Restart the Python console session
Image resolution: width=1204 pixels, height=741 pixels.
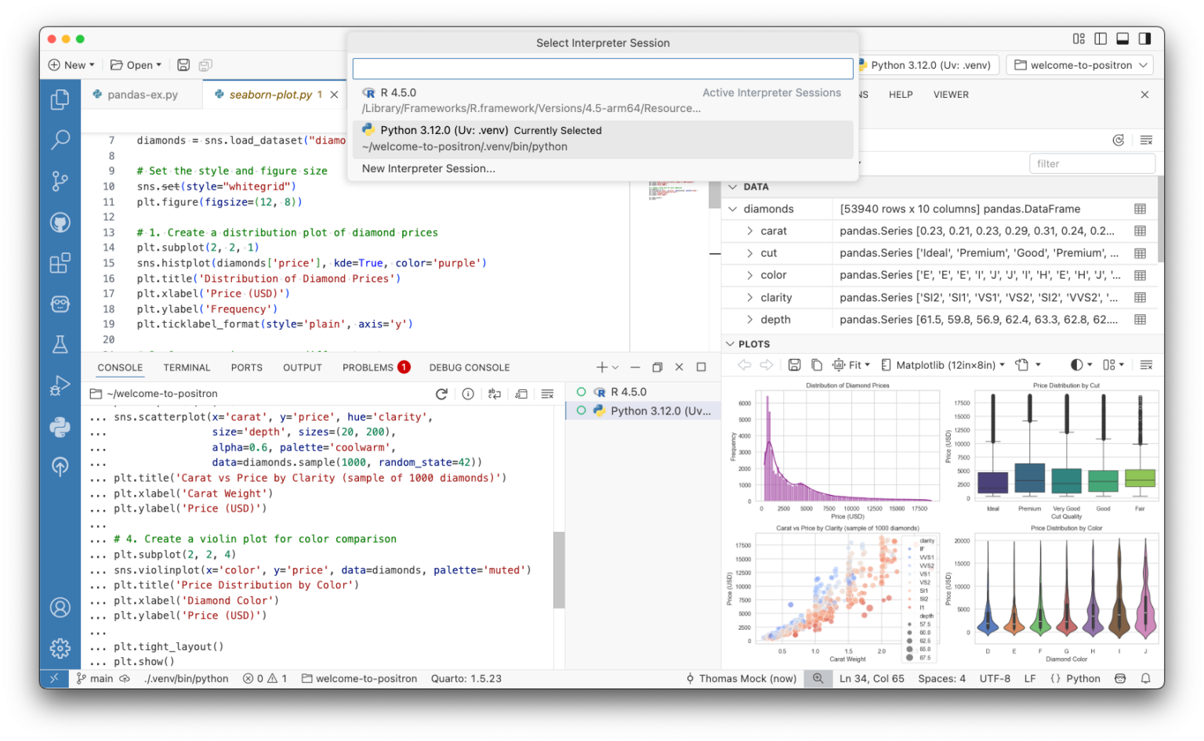441,394
